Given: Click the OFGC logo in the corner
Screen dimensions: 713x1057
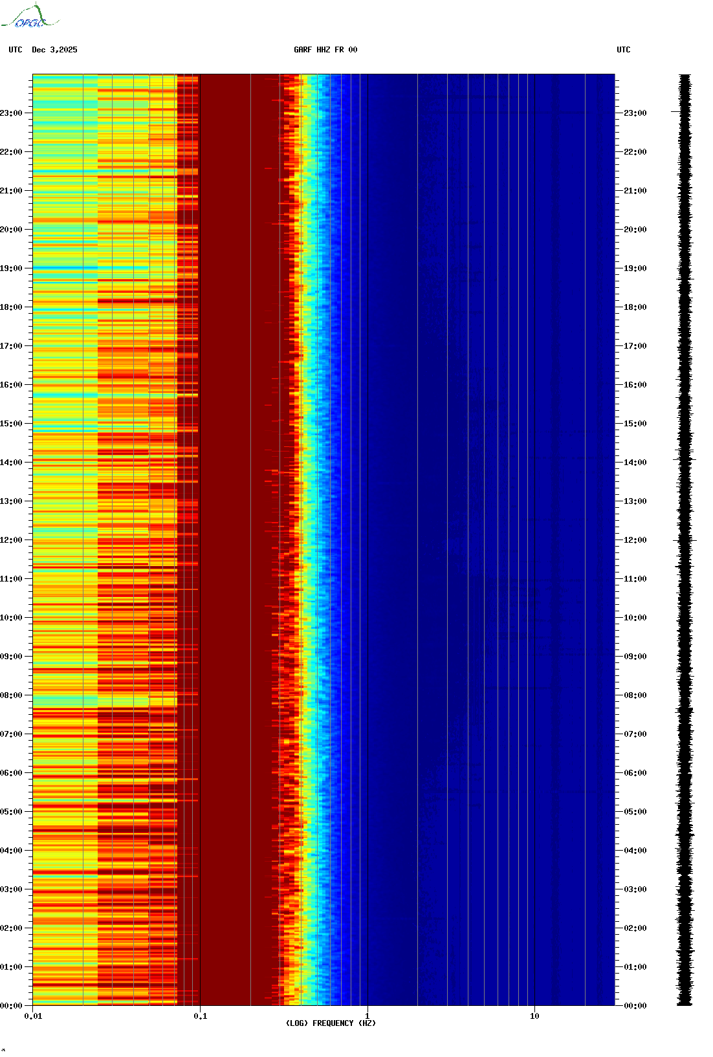Looking at the screenshot, I should (30, 17).
